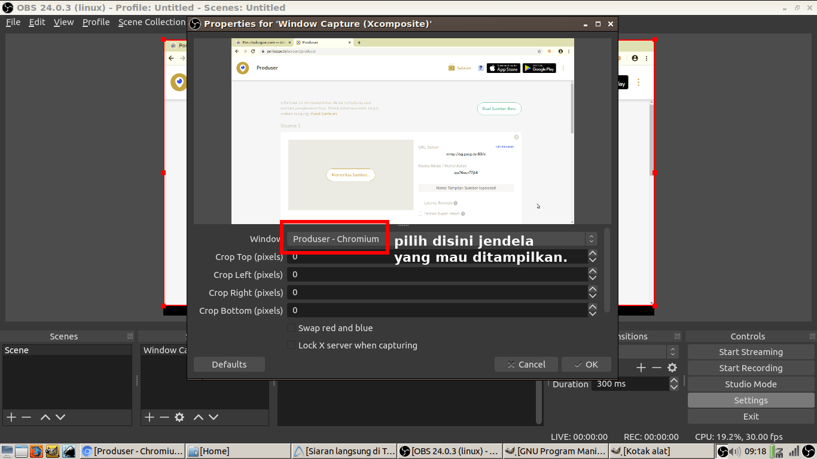
Task: Open the Scene Collection menu
Action: pos(152,22)
